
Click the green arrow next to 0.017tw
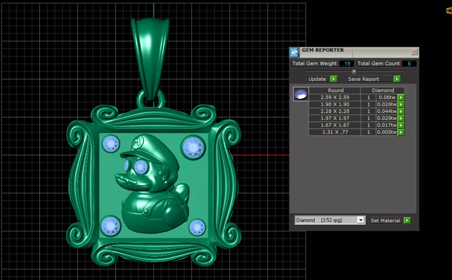(x=401, y=125)
